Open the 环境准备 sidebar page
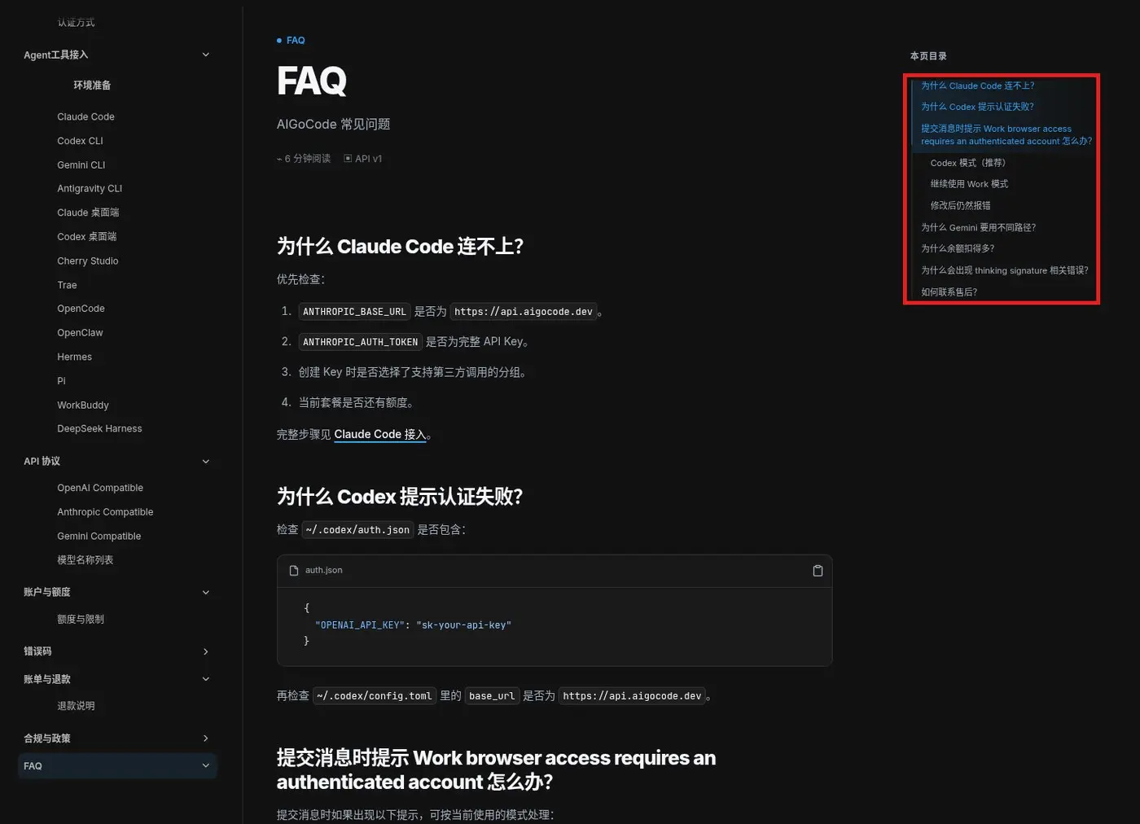The height and width of the screenshot is (824, 1140). 92,85
